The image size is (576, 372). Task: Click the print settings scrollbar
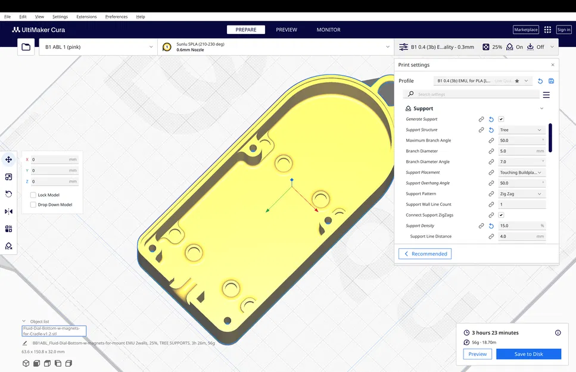tap(550, 137)
